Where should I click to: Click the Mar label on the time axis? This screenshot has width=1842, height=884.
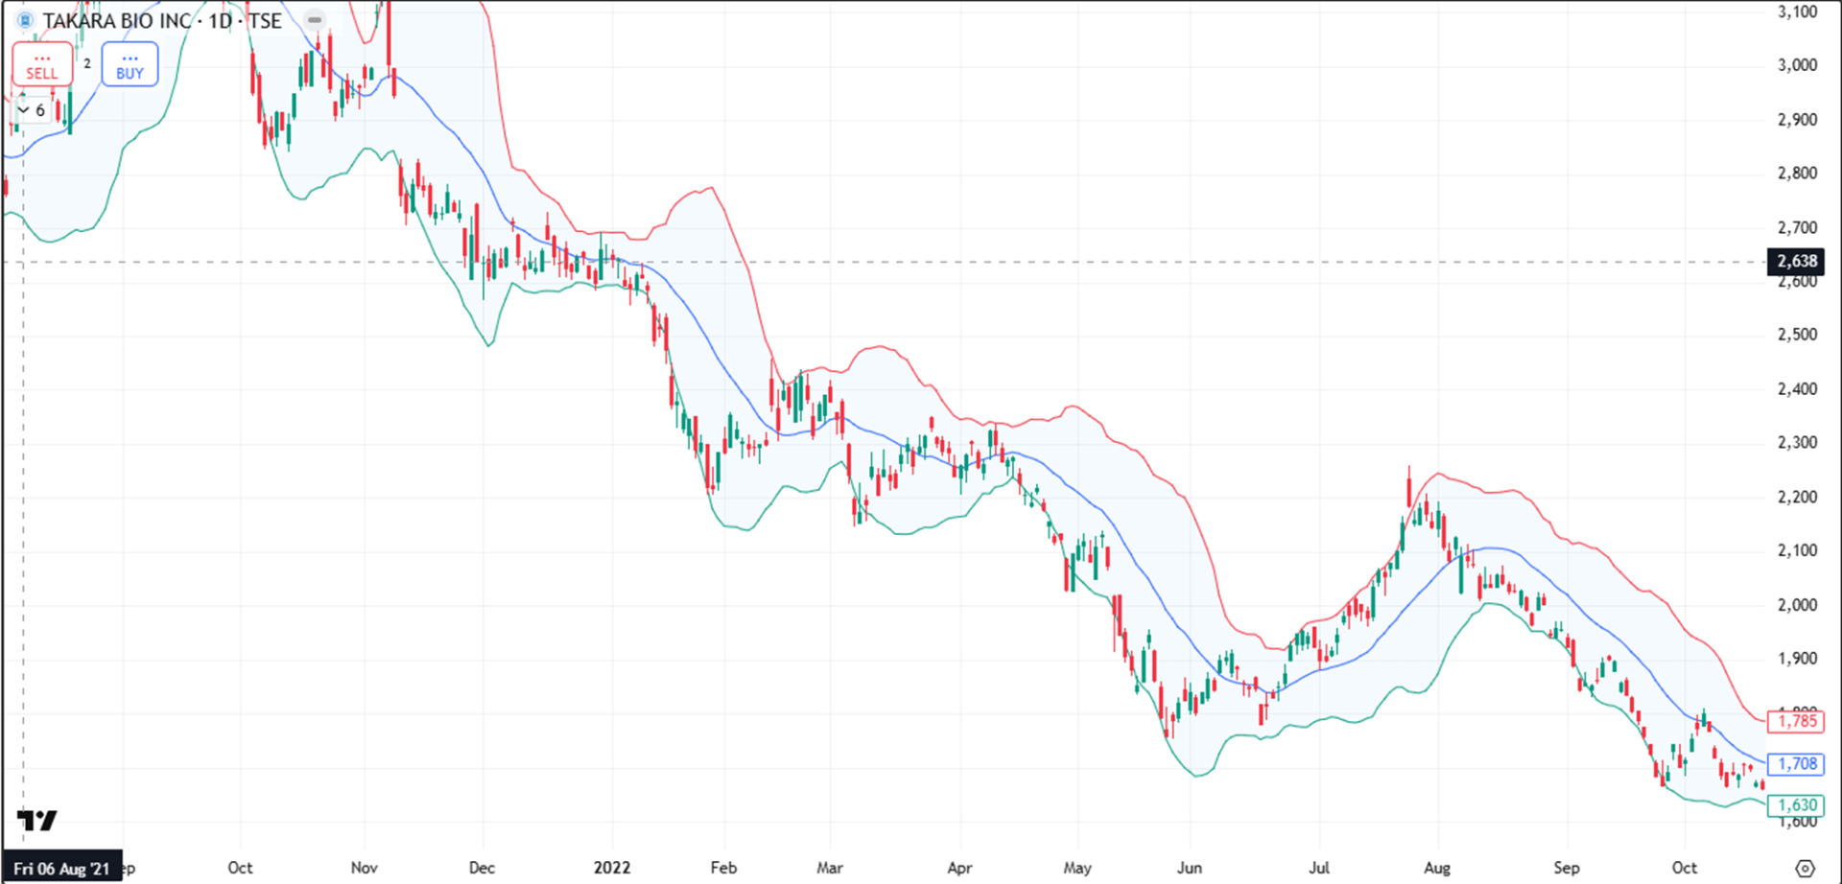point(830,868)
